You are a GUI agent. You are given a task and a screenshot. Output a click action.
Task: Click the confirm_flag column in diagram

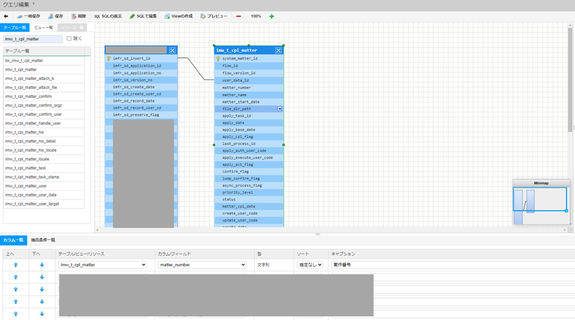248,172
